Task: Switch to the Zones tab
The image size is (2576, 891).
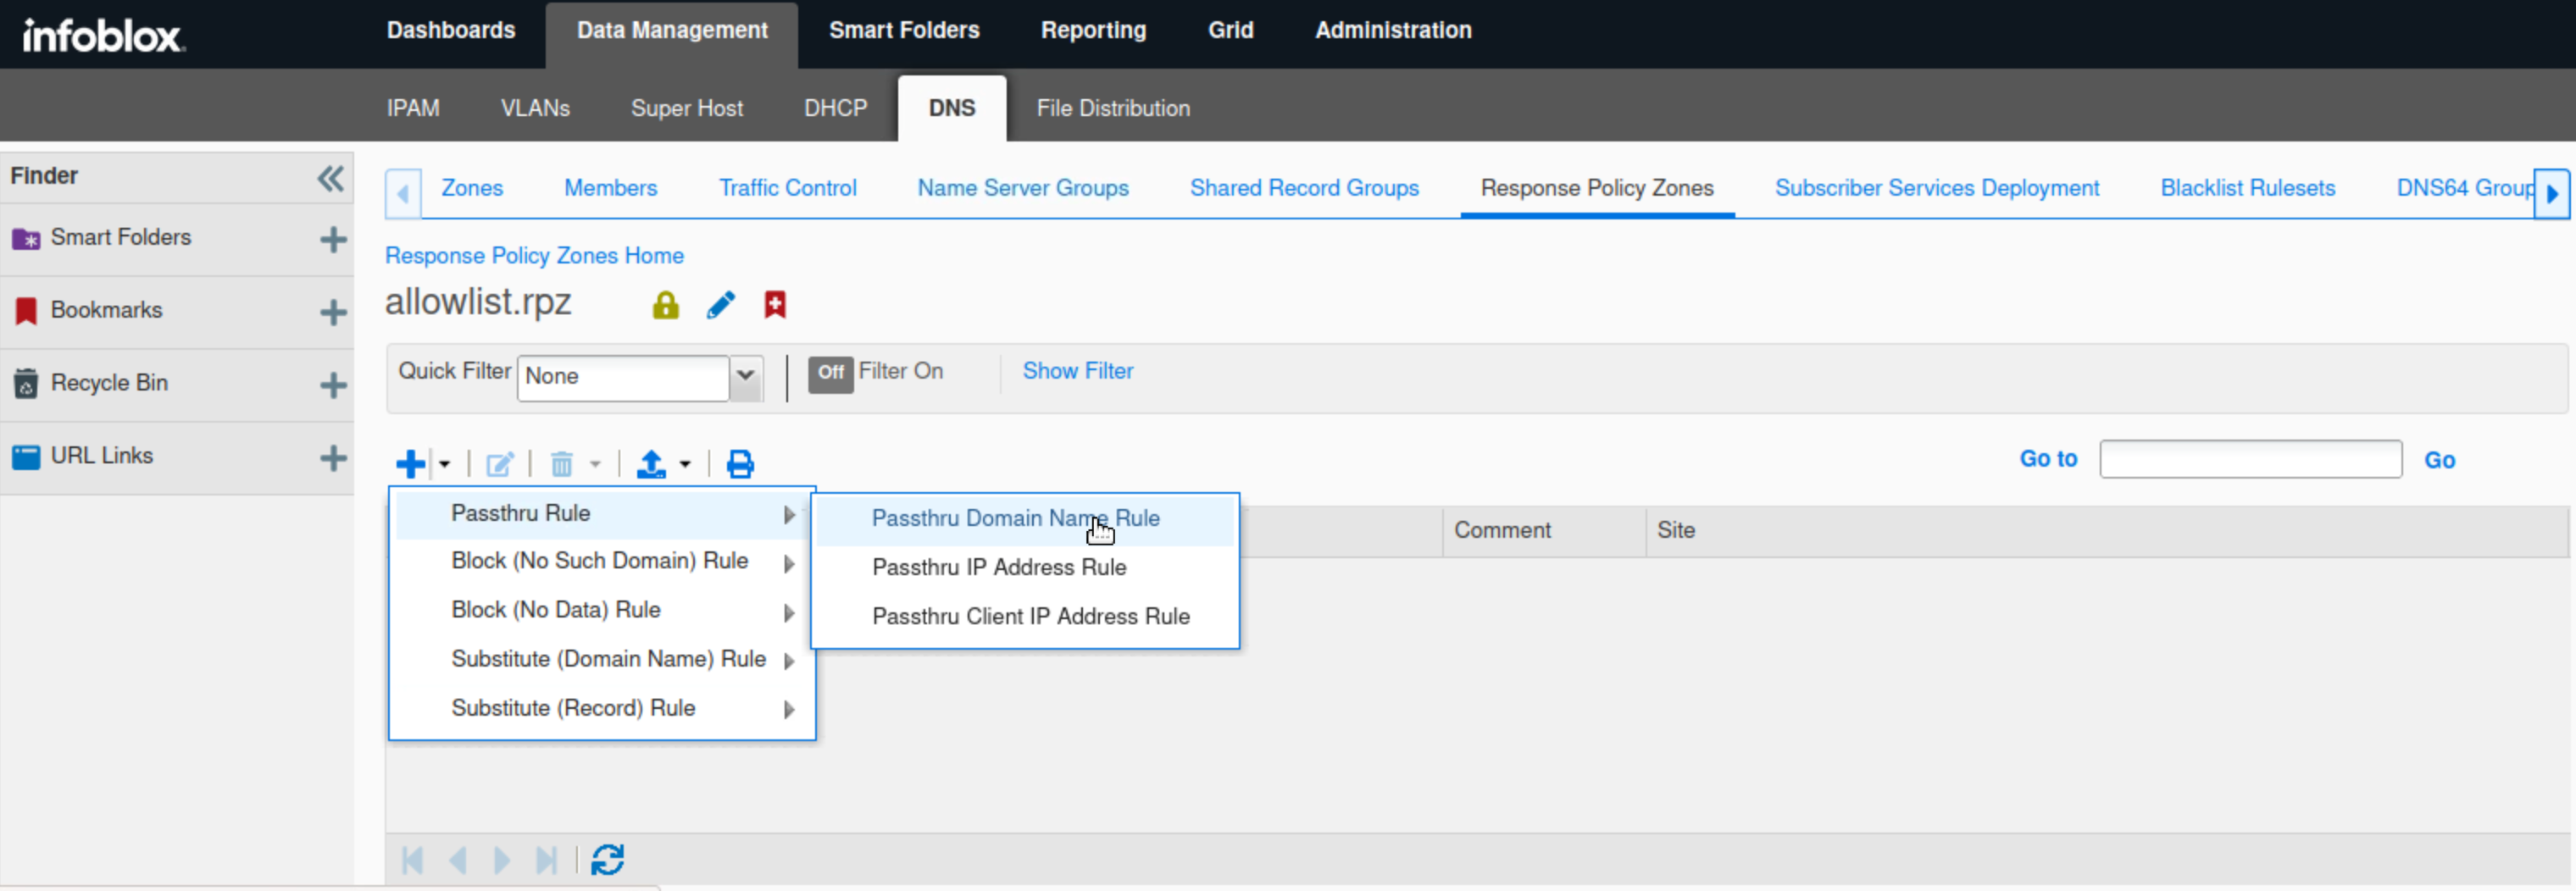Action: pyautogui.click(x=472, y=188)
